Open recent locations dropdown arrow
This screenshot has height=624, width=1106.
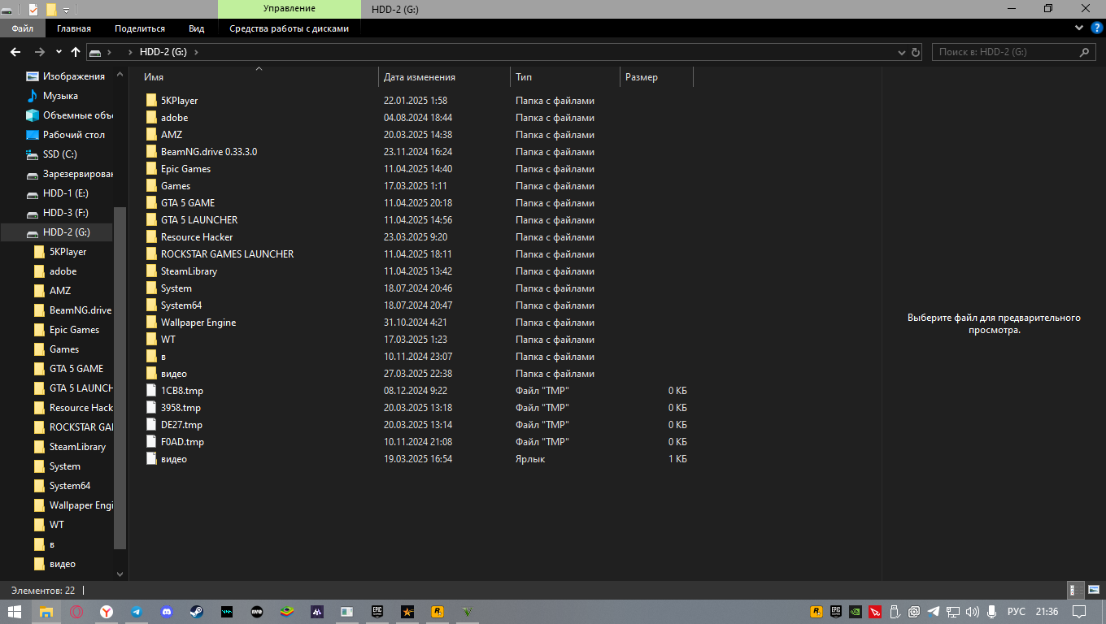point(59,52)
